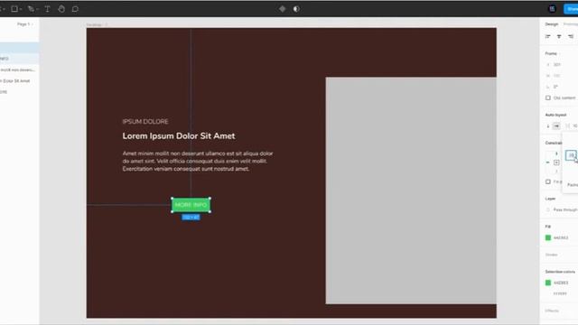Select the Hand tool
The image size is (578, 325).
(61, 9)
